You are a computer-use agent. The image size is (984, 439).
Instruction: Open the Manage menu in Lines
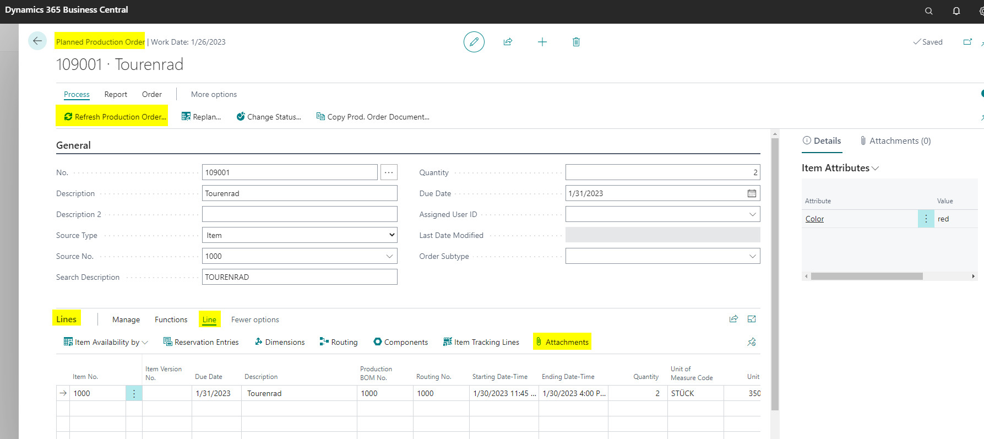coord(126,319)
